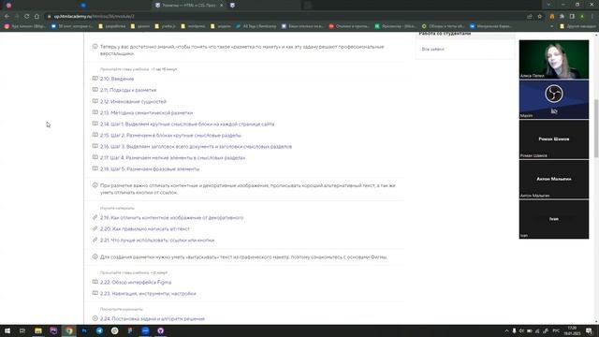Open the notification center icon

[x=589, y=330]
